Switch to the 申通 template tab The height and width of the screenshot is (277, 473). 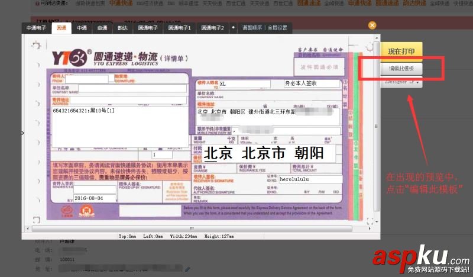102,28
